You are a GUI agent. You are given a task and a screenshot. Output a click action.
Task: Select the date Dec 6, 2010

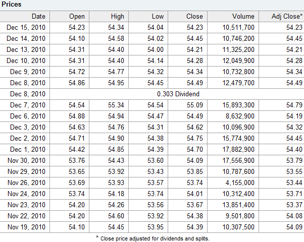pyautogui.click(x=28, y=116)
